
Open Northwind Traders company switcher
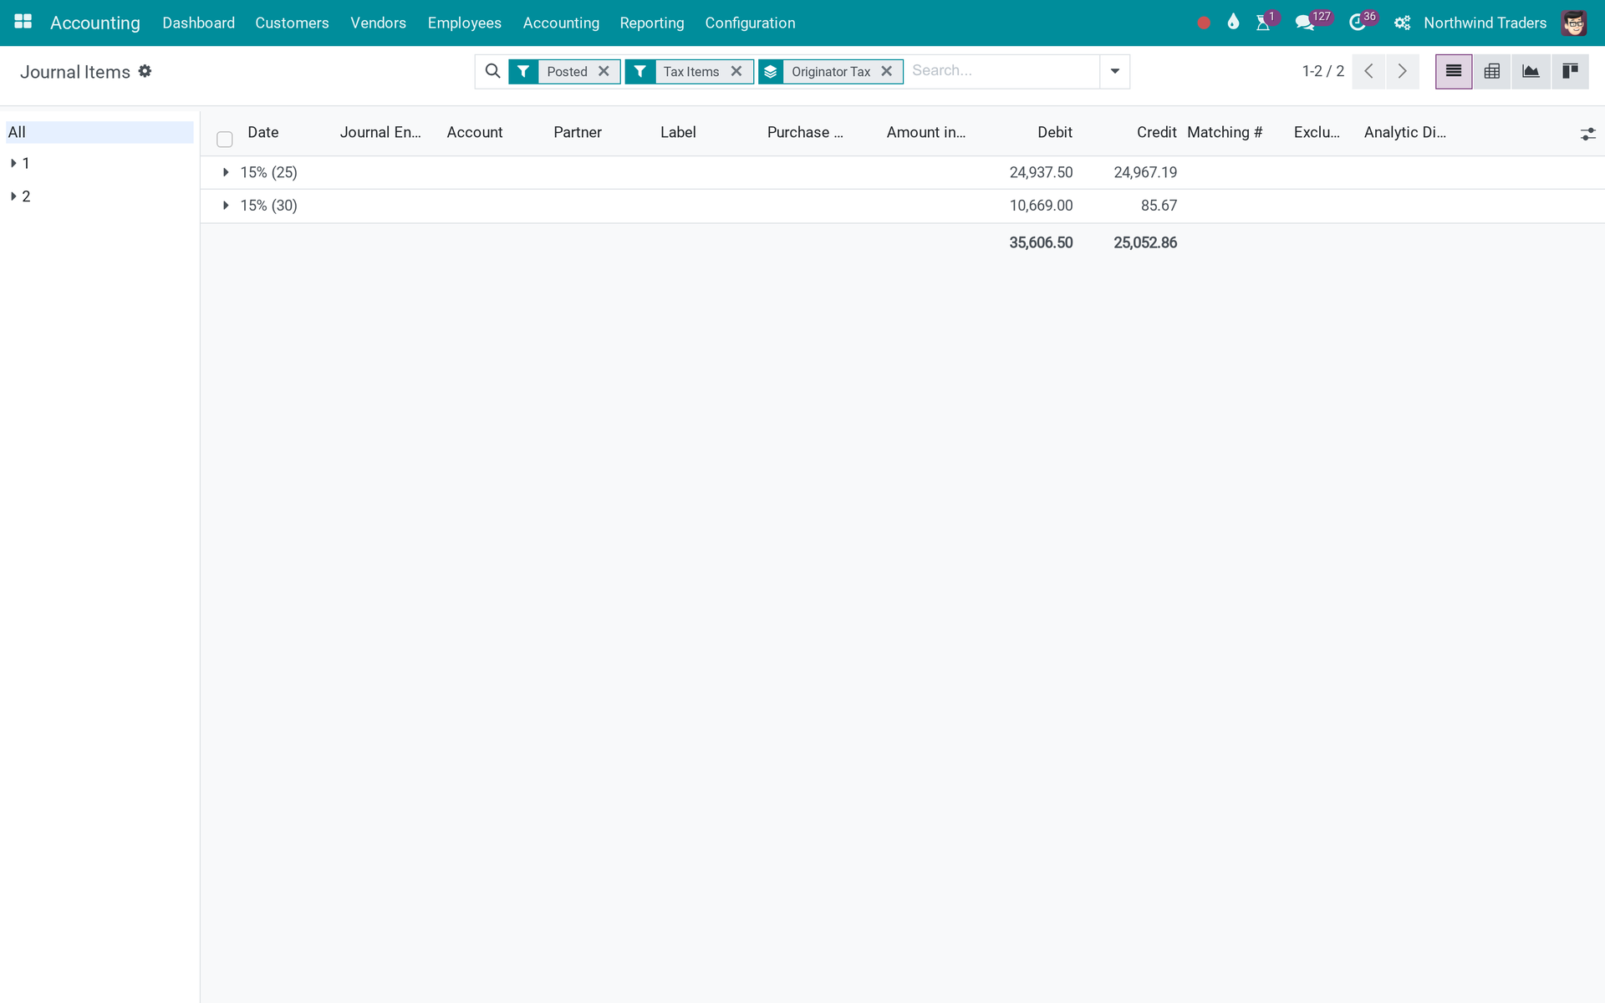[x=1485, y=23]
